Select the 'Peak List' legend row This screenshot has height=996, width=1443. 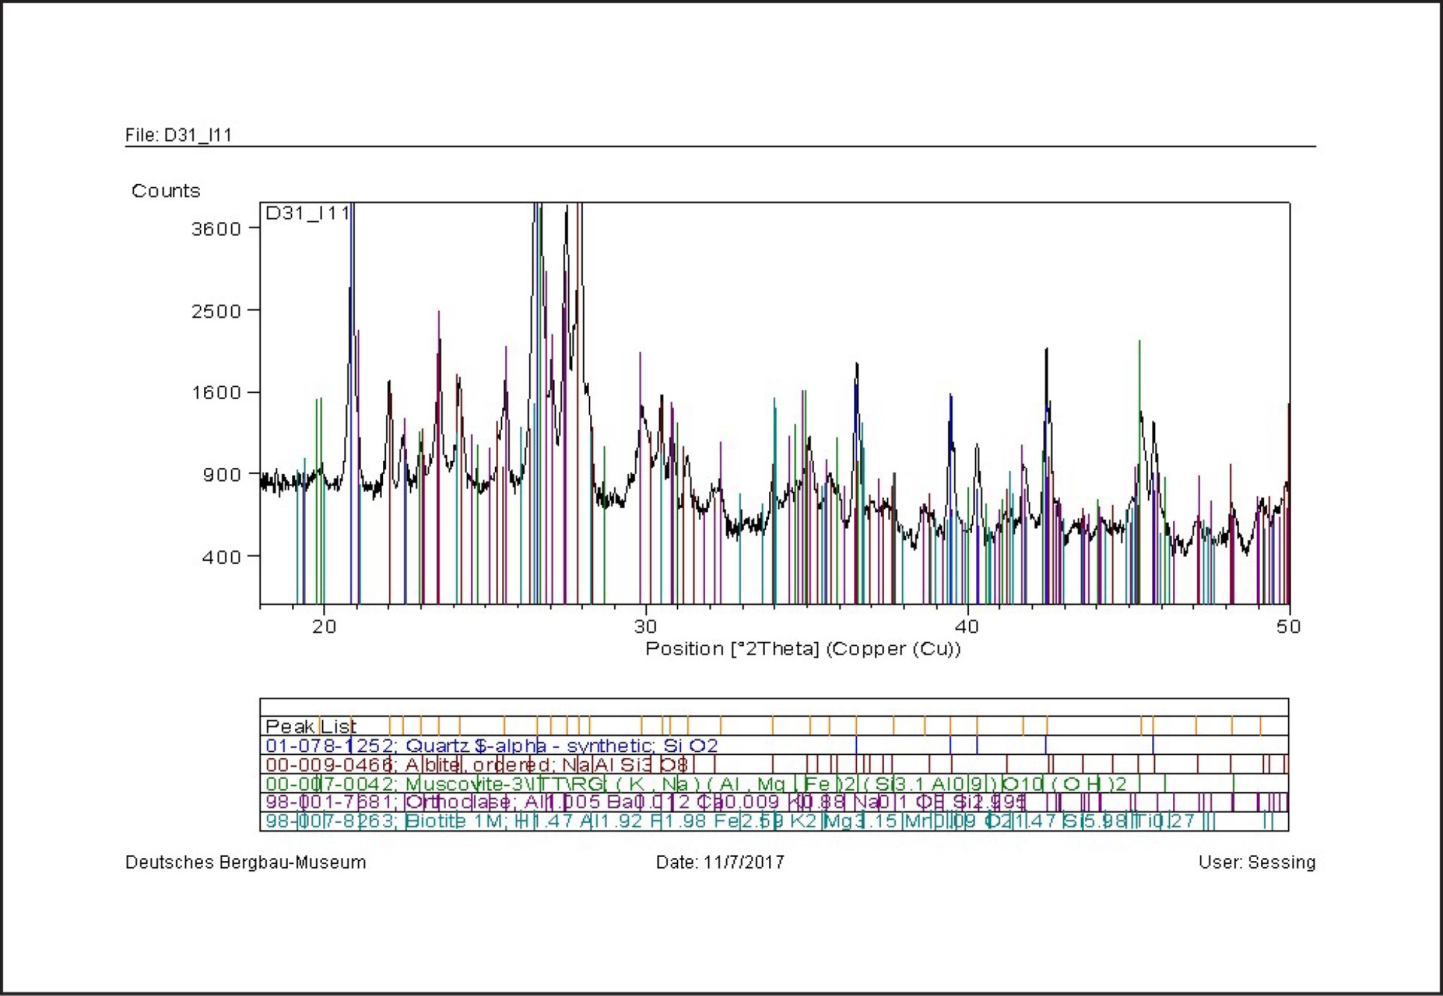pyautogui.click(x=311, y=726)
